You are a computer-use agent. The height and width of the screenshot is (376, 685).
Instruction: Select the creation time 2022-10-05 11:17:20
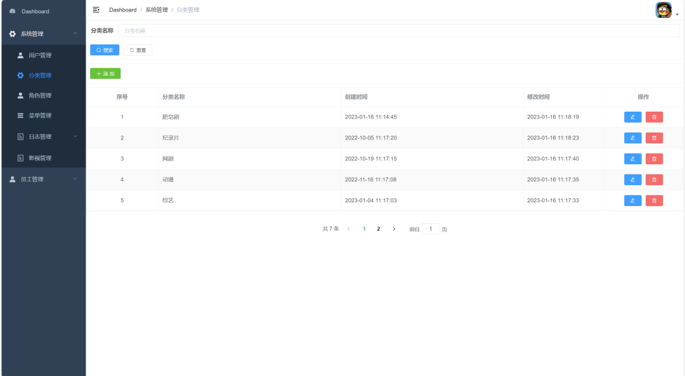[371, 138]
